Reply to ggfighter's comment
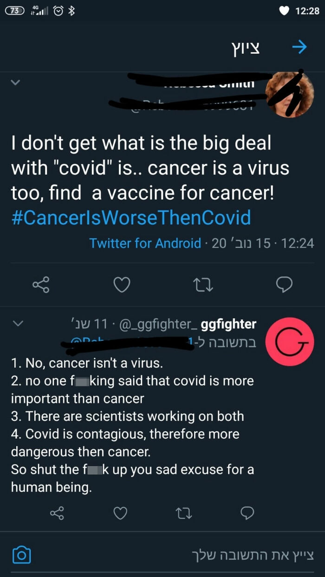The image size is (325, 577). click(x=247, y=513)
